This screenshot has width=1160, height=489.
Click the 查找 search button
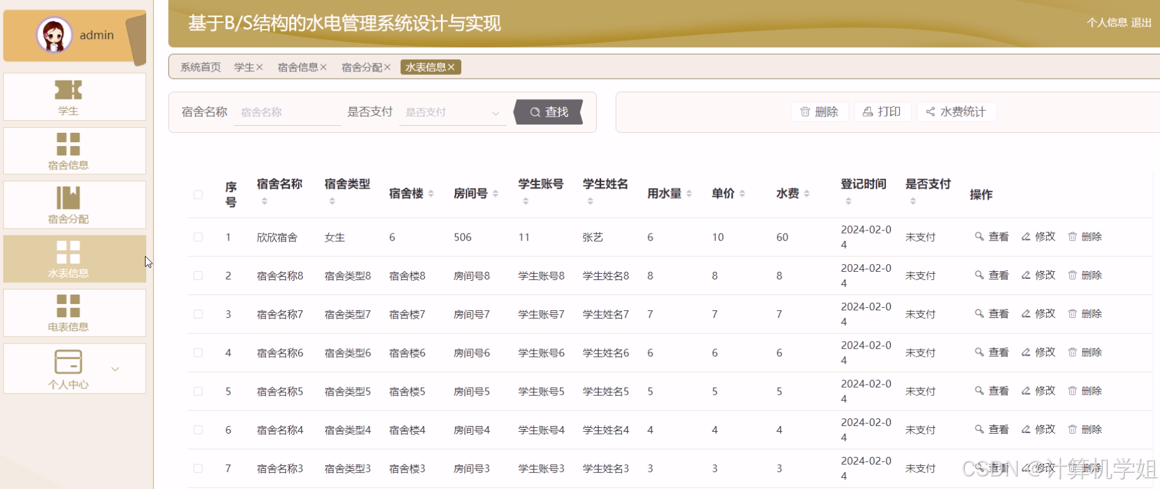pos(548,112)
